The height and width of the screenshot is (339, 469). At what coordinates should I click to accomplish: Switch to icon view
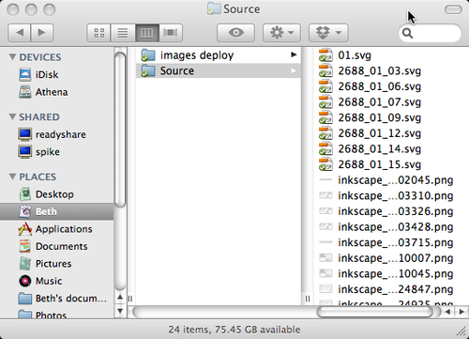(x=98, y=33)
